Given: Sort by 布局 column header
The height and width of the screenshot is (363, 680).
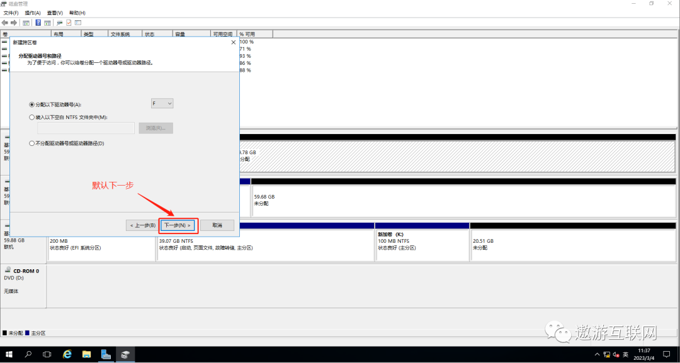Looking at the screenshot, I should click(x=66, y=34).
